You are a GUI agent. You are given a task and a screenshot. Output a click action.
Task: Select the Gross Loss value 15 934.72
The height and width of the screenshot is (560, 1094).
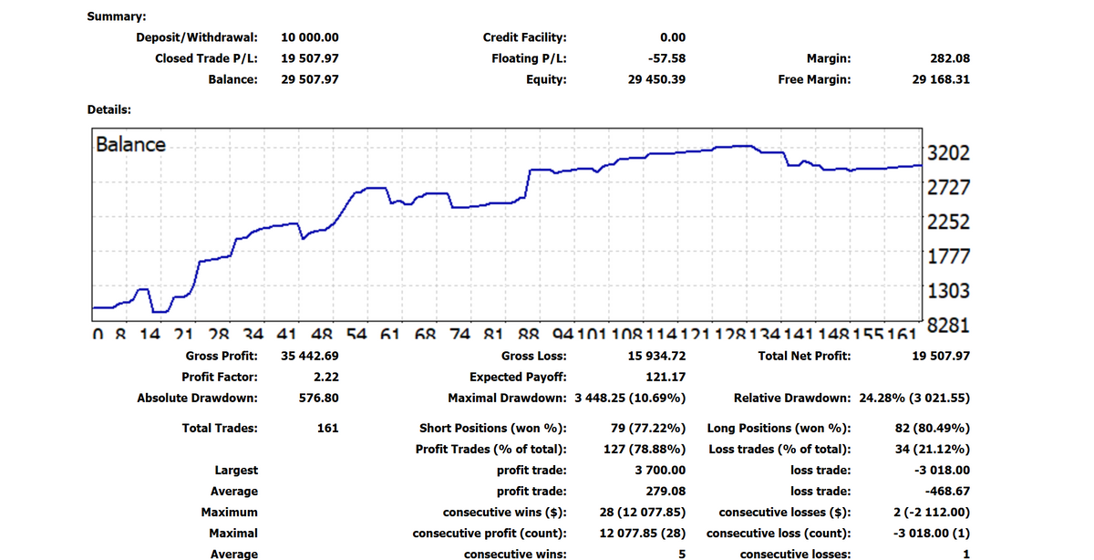click(x=656, y=356)
